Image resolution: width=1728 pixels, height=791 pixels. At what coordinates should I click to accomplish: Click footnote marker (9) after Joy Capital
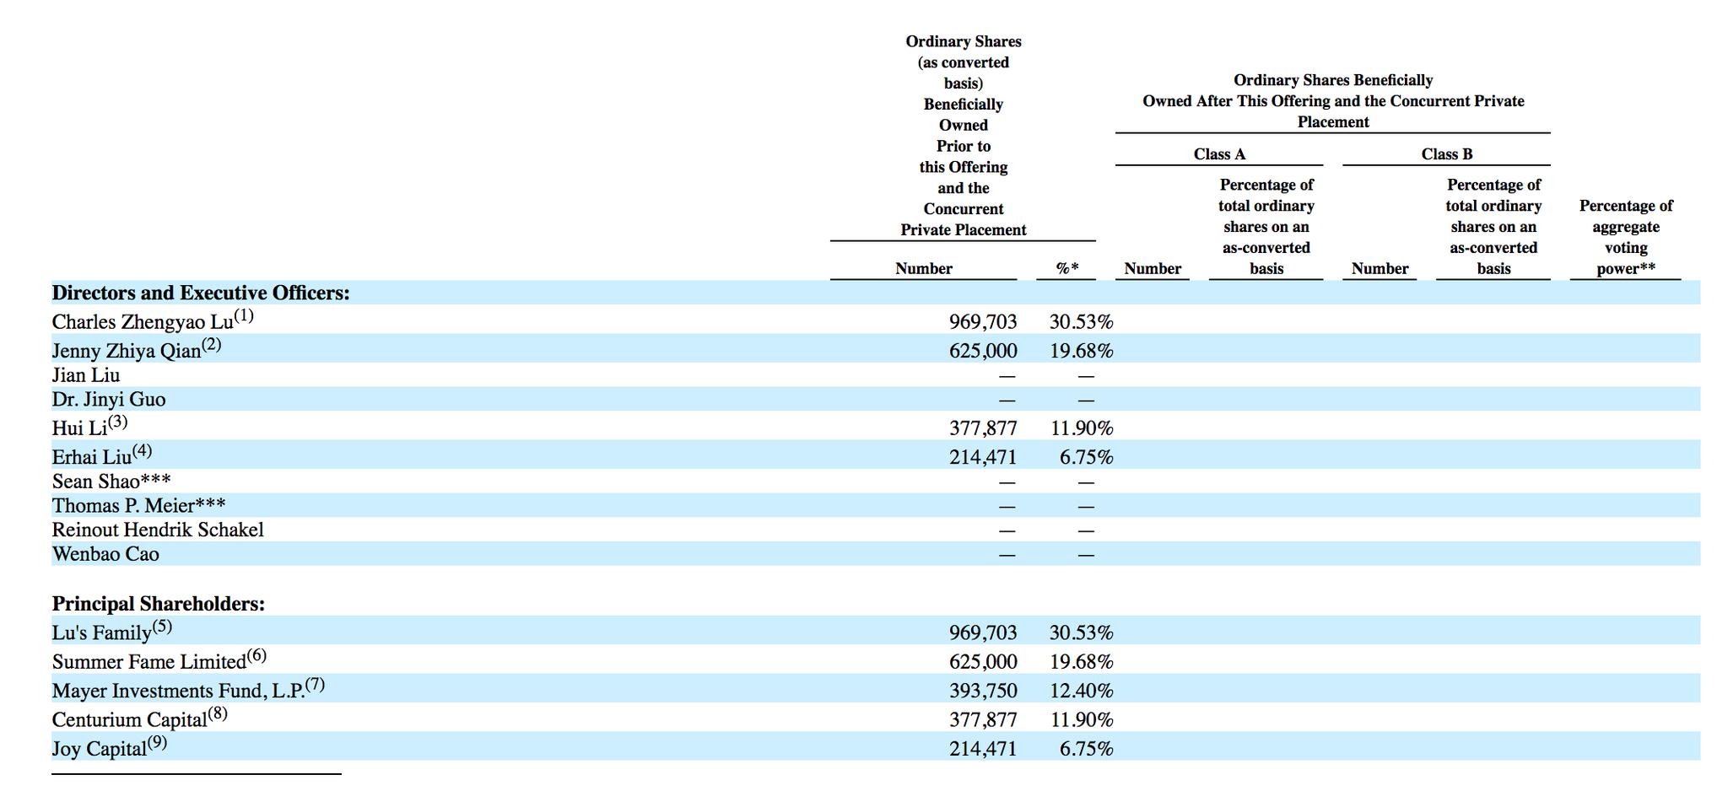point(157,742)
